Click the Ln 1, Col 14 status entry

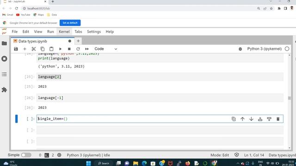point(254,155)
